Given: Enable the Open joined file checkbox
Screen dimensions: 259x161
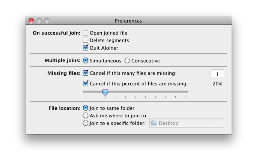Looking at the screenshot, I should [86, 33].
